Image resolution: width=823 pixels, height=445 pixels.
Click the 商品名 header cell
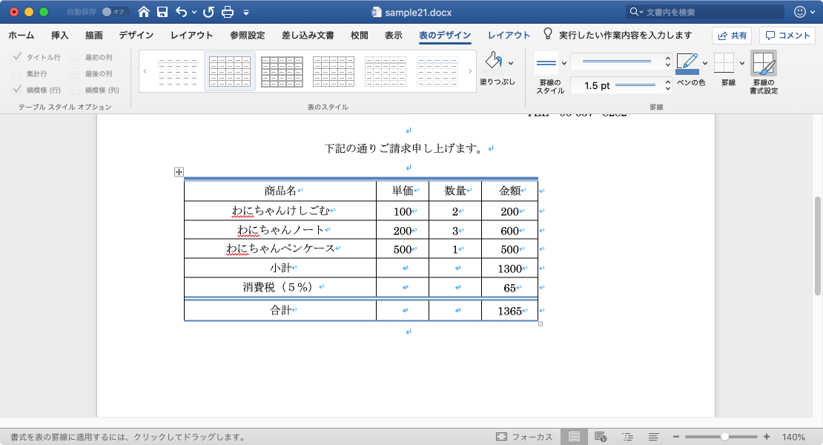[280, 191]
